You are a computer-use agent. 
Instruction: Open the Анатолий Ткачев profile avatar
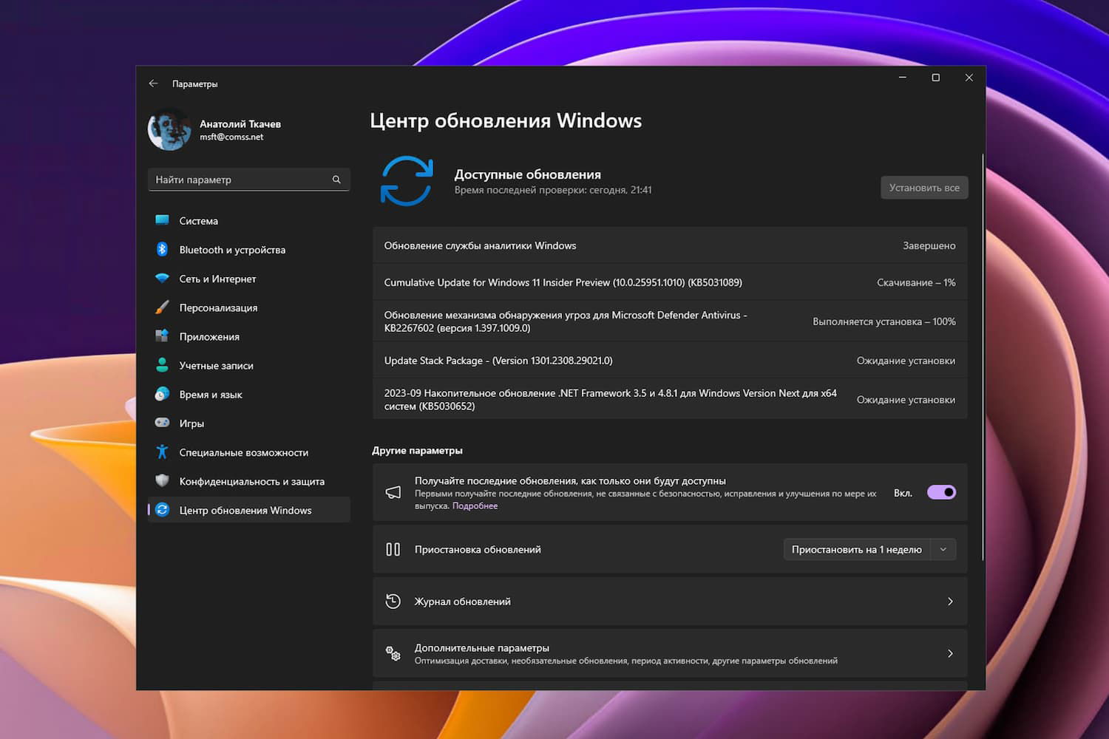[x=169, y=129]
